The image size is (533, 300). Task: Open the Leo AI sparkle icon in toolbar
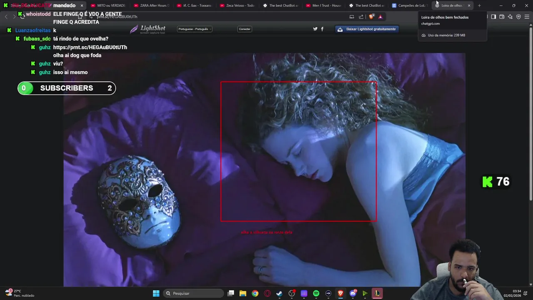[510, 17]
